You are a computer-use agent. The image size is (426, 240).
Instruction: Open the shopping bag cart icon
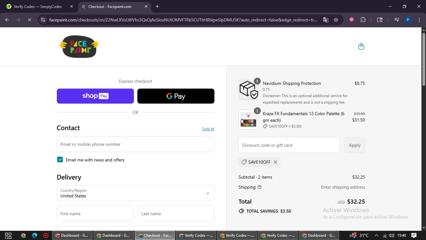tap(361, 46)
